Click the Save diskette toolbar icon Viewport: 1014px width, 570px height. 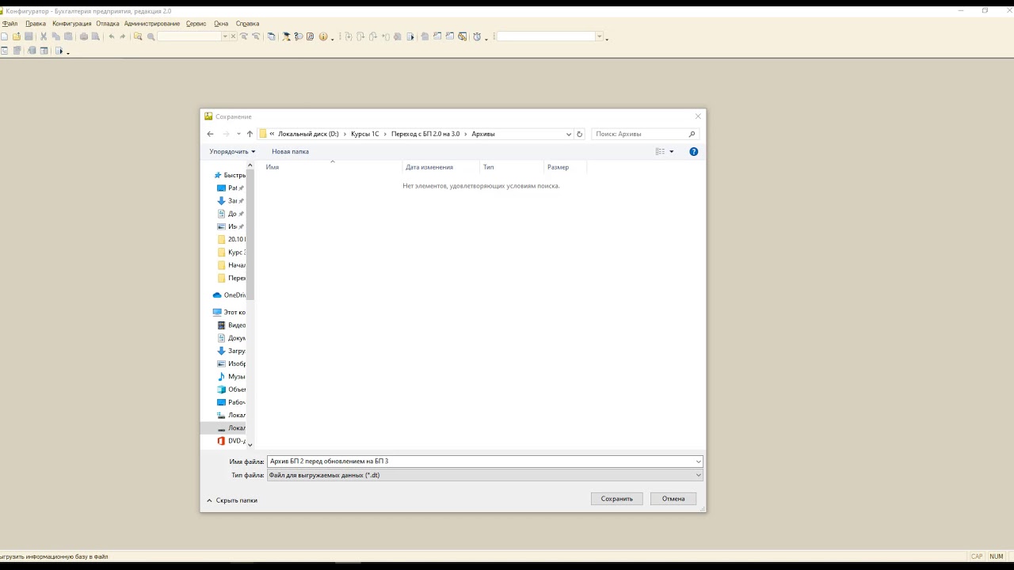tap(29, 36)
